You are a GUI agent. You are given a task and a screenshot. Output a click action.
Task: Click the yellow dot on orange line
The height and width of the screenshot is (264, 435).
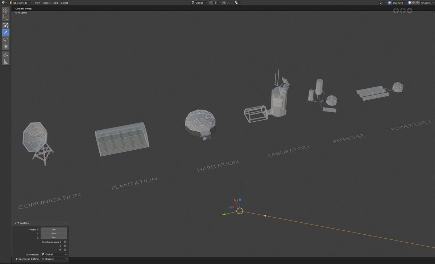[265, 216]
